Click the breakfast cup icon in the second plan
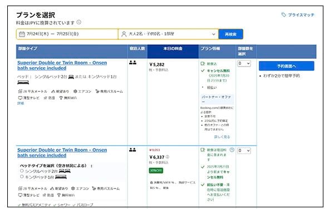Viewport: 334px width, 209px height. pos(203,150)
